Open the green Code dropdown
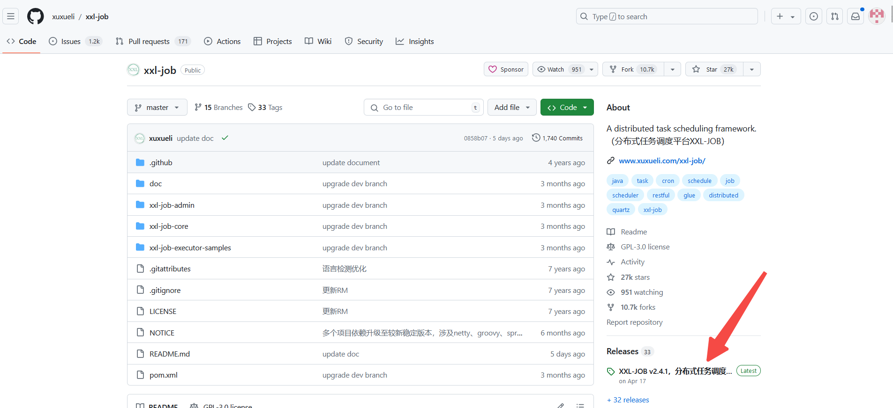 (567, 107)
